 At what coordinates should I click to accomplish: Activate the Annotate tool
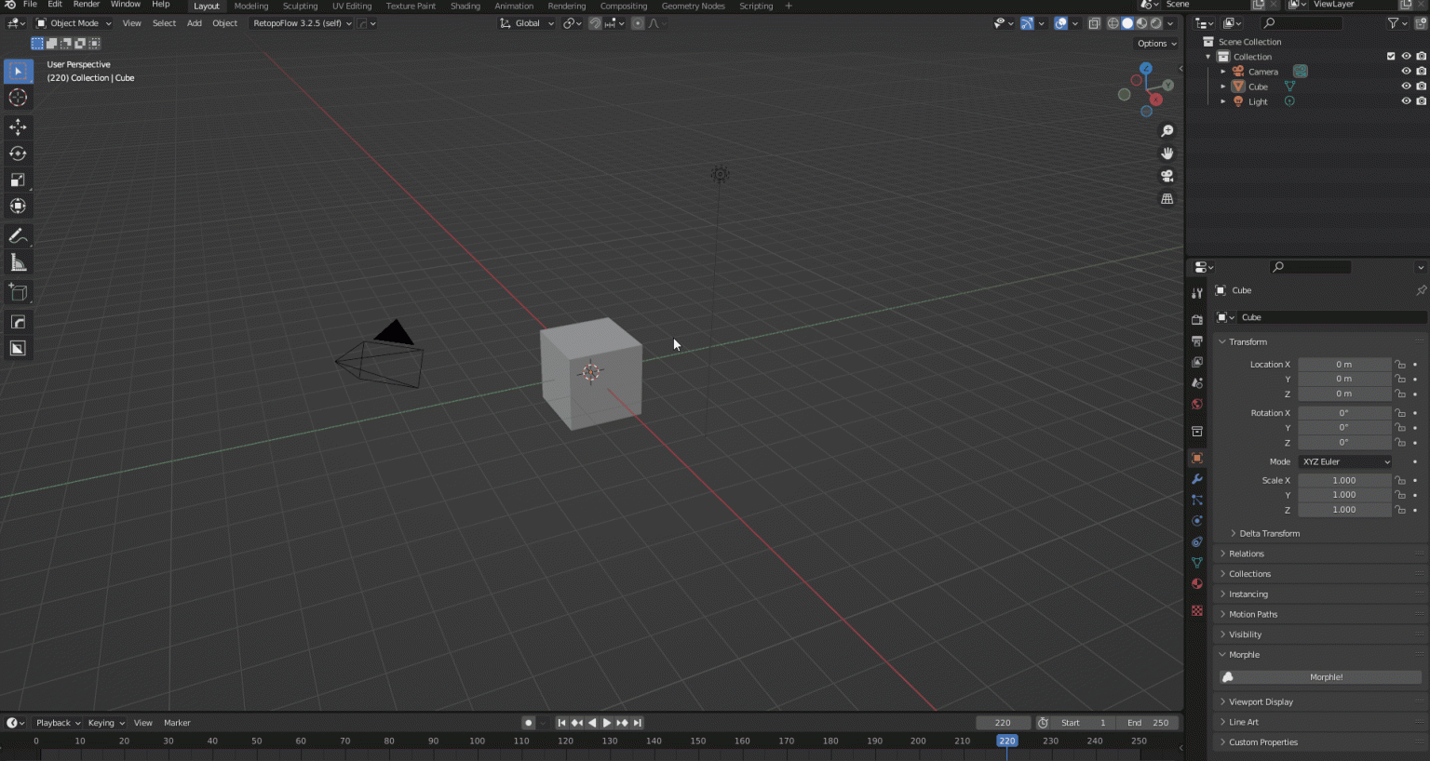point(18,235)
